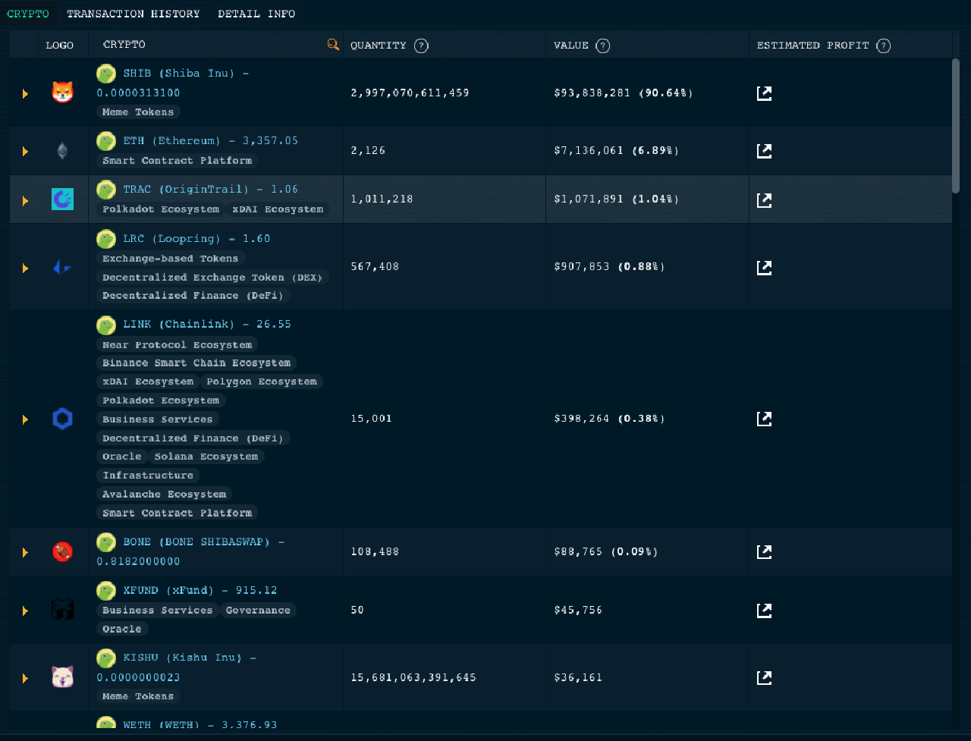
Task: Open estimated profit link for LRC row
Action: point(764,268)
